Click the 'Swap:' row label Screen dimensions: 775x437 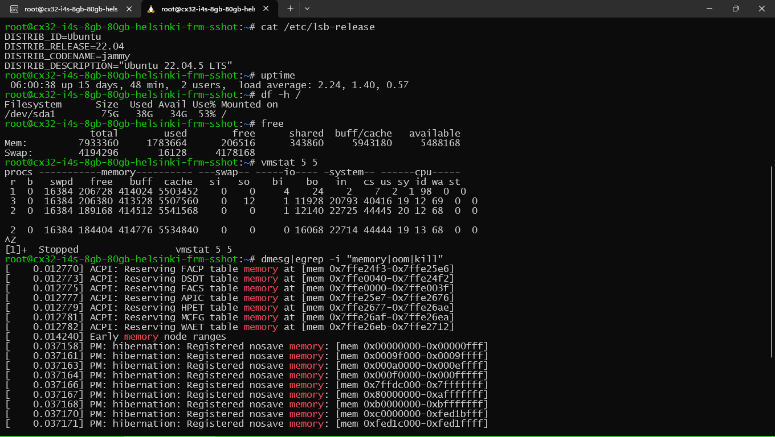[19, 152]
